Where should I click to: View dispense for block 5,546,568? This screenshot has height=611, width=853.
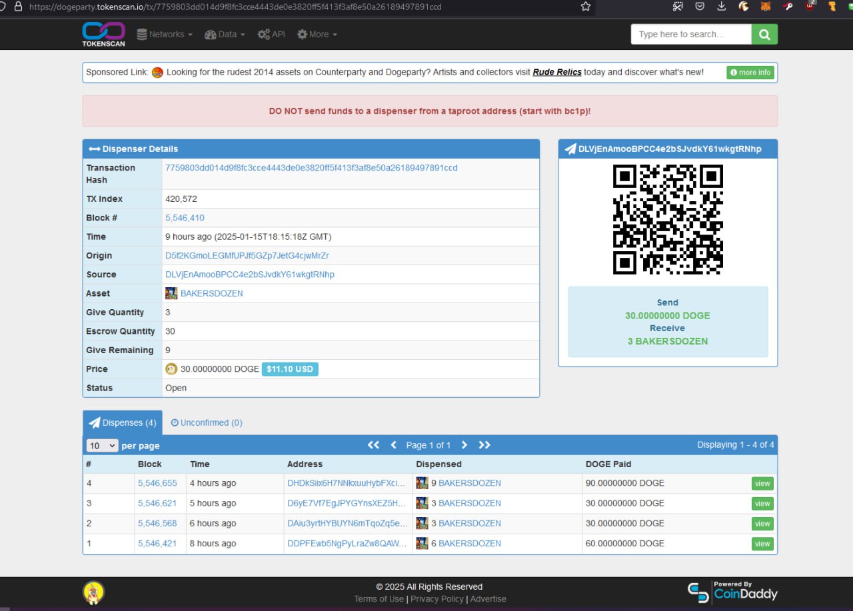(762, 524)
